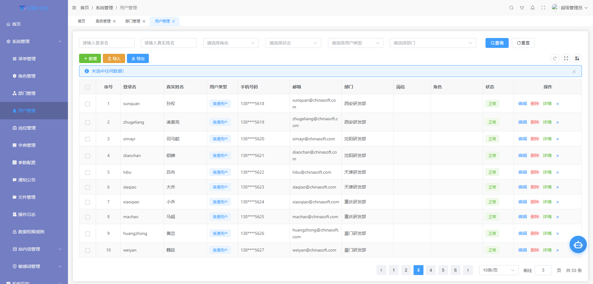
Task: Check the diaochan row checkbox
Action: 88,156
